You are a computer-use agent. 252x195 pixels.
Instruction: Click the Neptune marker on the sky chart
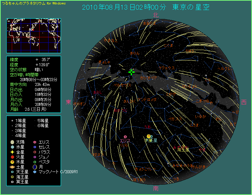pyautogui.click(x=183, y=146)
